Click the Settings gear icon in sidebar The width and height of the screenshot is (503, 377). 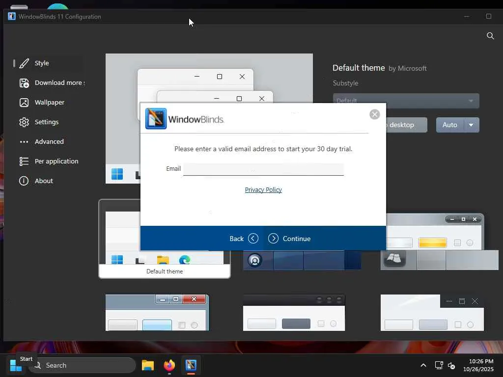[x=24, y=122]
